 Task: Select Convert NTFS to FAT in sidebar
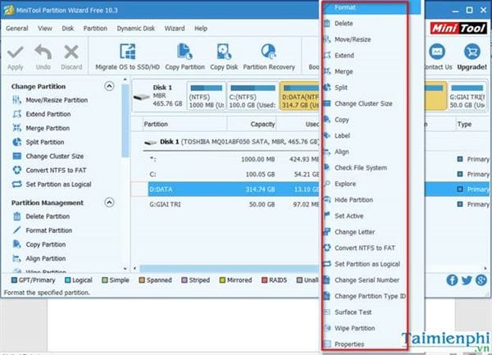click(x=56, y=171)
